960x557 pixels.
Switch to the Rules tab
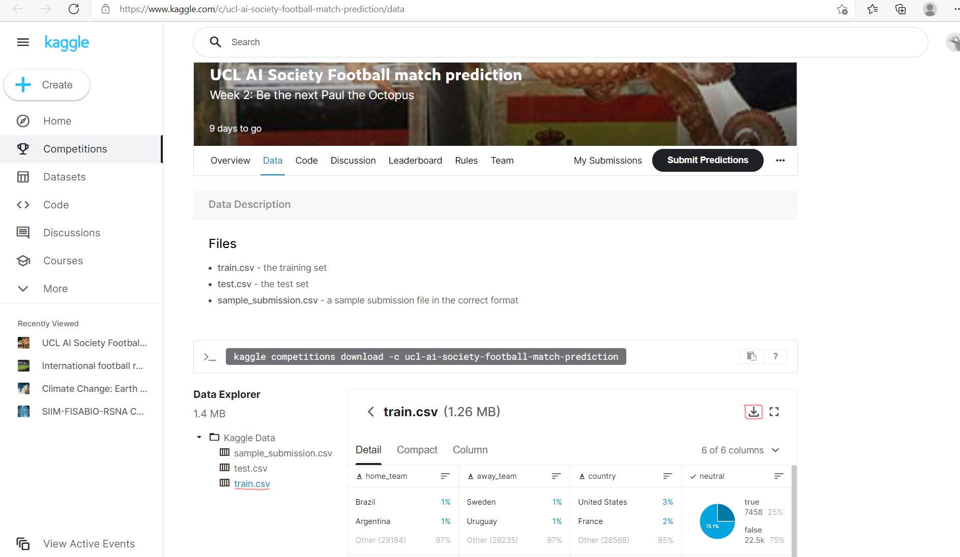(x=466, y=161)
